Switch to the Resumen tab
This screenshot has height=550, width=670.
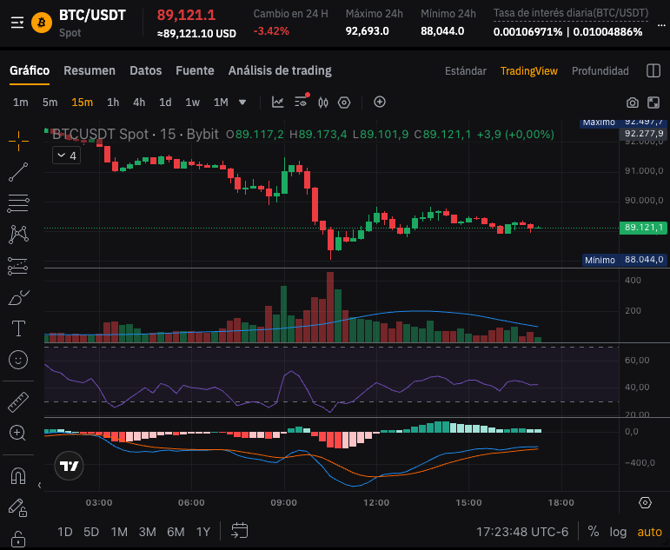click(90, 70)
